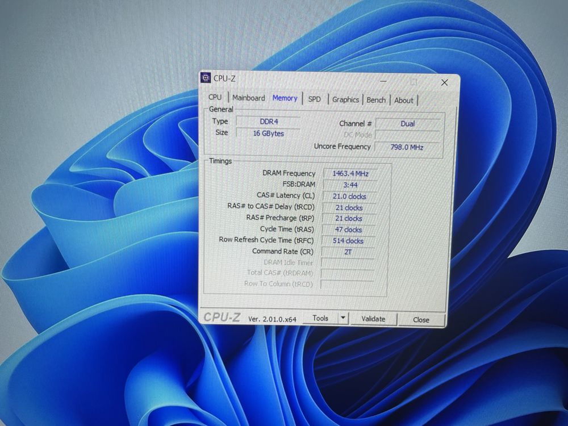Screen dimensions: 568x426
Task: Close CPU-Z with the title bar X
Action: pos(445,82)
